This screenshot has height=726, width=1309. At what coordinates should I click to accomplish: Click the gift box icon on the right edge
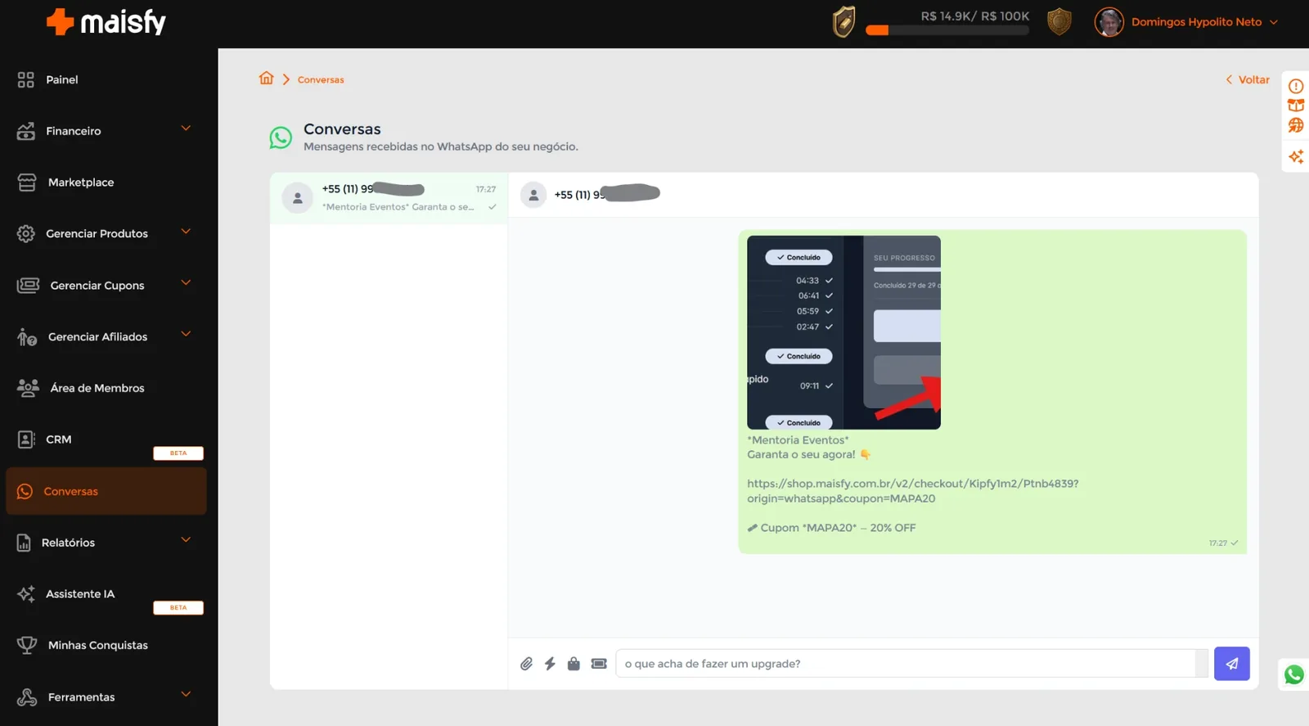(x=1296, y=106)
